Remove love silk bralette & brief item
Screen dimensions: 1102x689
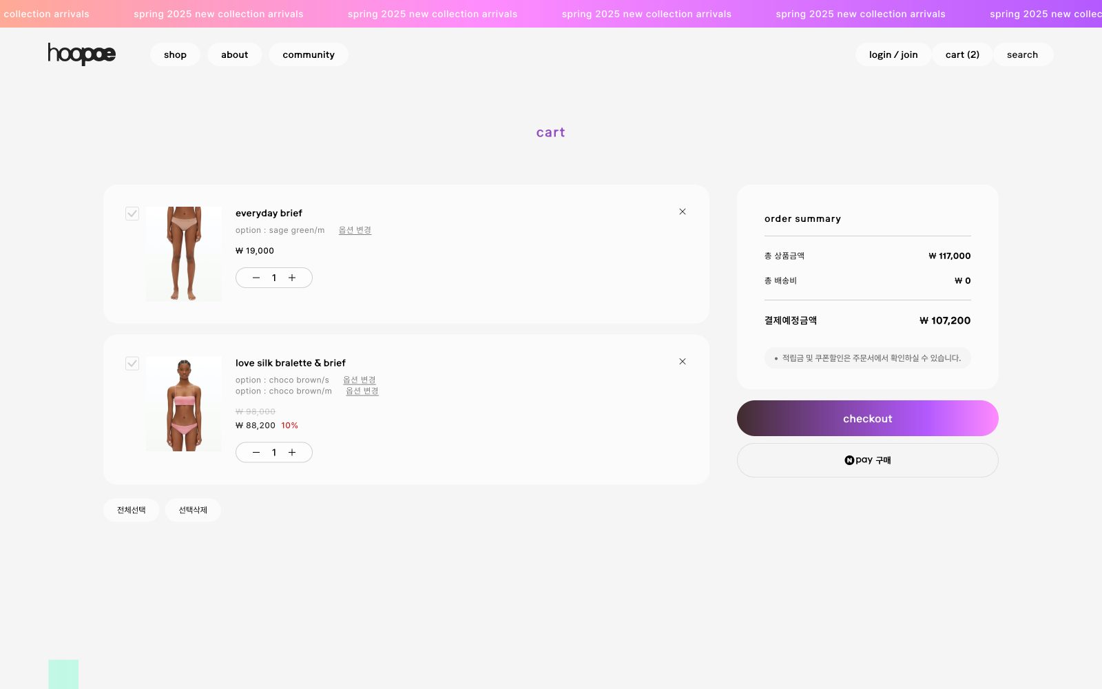tap(682, 362)
